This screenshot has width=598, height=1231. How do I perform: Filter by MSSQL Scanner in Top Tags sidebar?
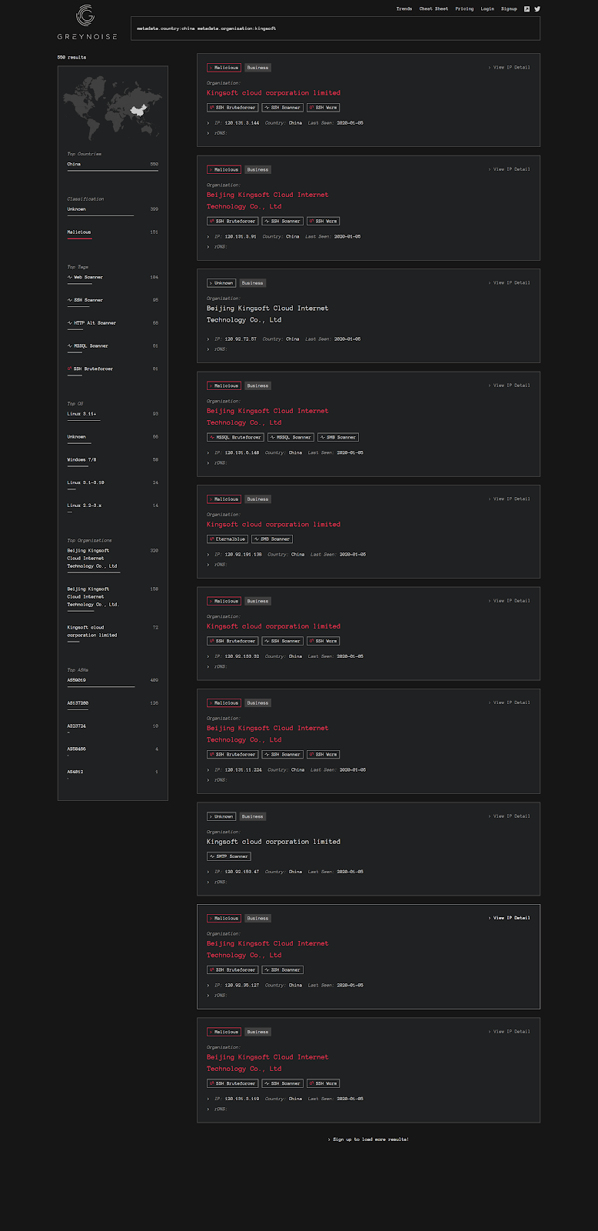(x=88, y=346)
